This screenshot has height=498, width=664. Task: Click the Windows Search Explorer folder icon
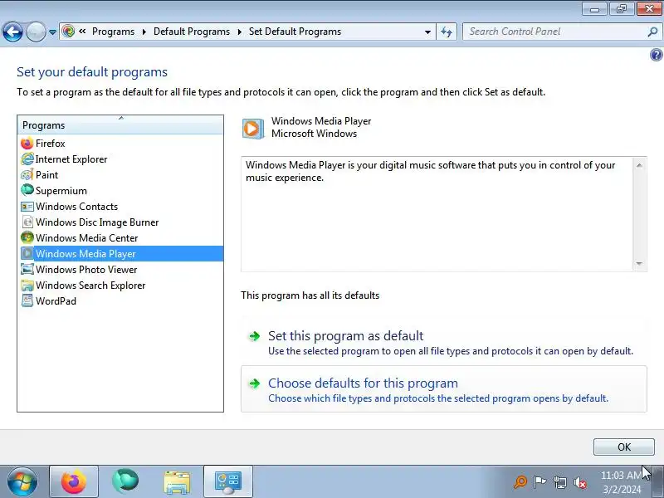click(27, 286)
